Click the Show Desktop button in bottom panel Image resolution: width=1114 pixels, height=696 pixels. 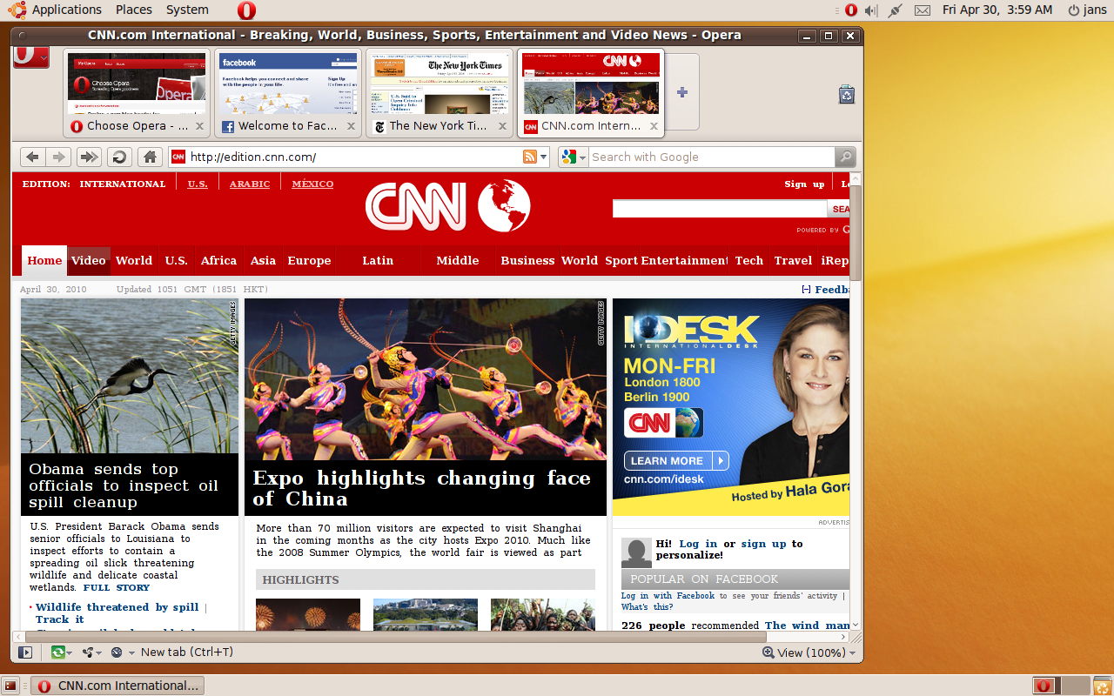[x=10, y=686]
